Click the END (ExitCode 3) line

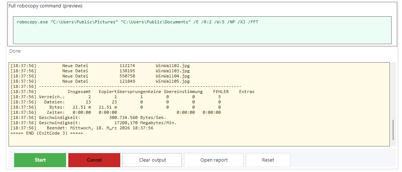[47, 133]
